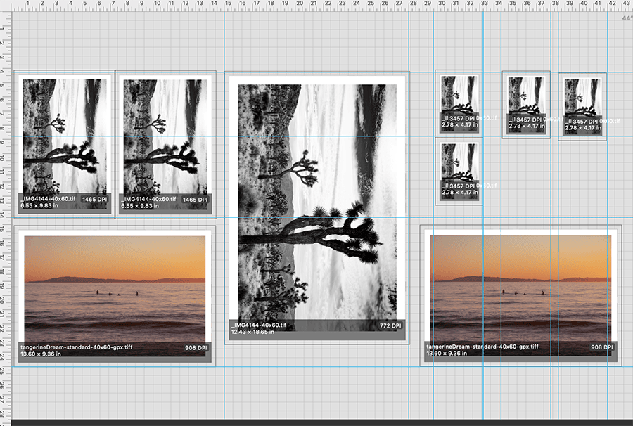Click _IMG4144-40x60.tif filename on large print

(x=259, y=325)
